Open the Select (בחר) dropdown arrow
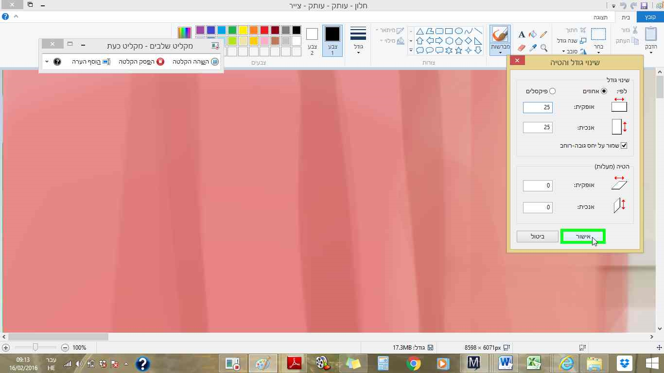This screenshot has height=373, width=664. (598, 52)
